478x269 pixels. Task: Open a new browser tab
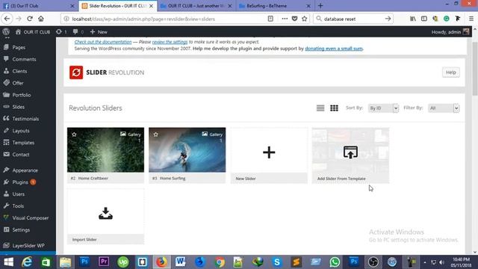pyautogui.click(x=320, y=6)
